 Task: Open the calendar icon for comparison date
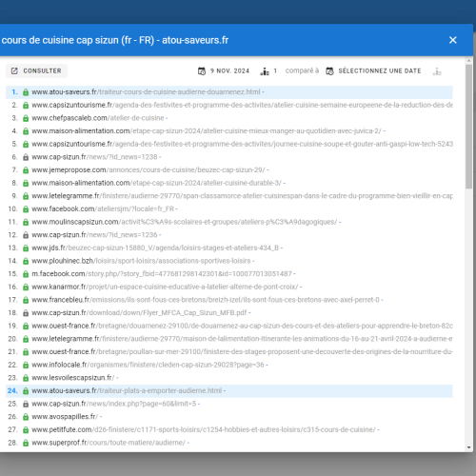[330, 71]
